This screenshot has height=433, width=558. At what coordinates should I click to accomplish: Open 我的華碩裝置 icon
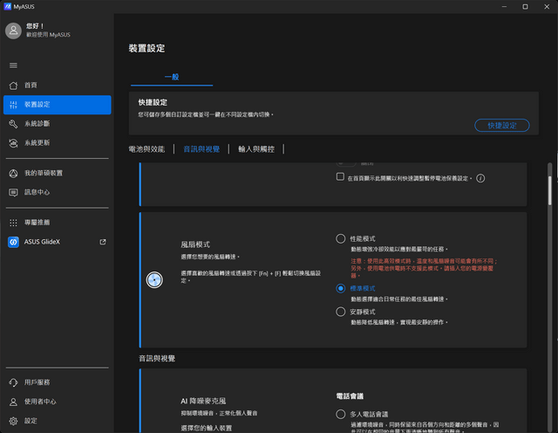click(13, 173)
